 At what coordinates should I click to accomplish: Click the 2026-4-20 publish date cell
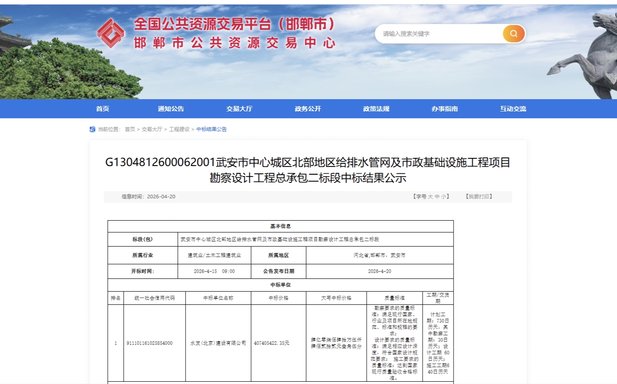(379, 271)
